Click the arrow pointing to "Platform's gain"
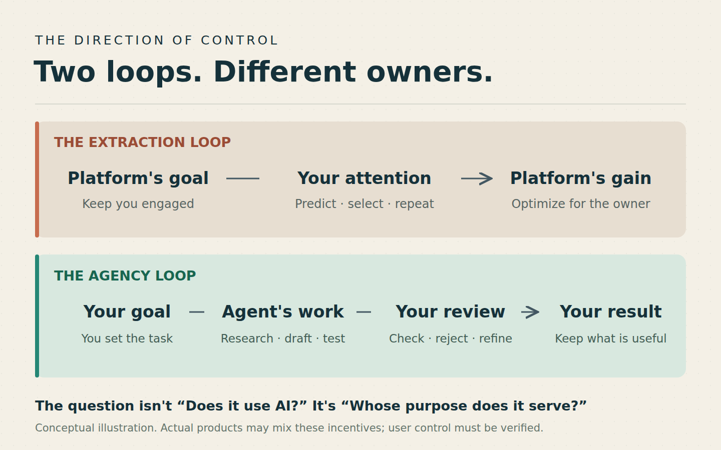The image size is (721, 450). pos(477,178)
